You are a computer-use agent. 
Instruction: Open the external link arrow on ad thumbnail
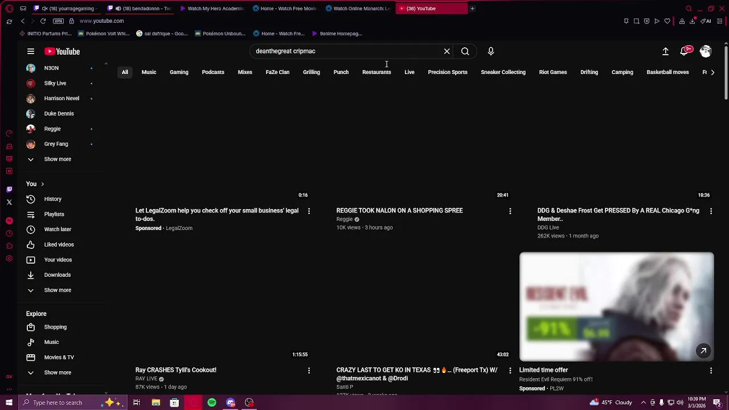pyautogui.click(x=703, y=351)
